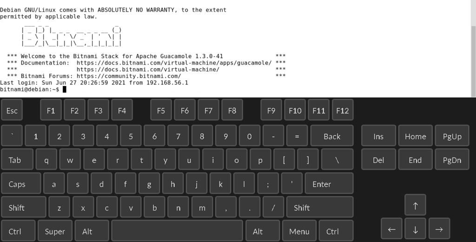Viewport: 476px width, 242px height.
Task: Tap the number 1 key
Action: click(x=35, y=136)
